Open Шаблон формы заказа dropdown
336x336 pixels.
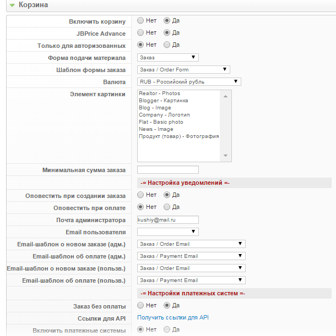click(183, 69)
